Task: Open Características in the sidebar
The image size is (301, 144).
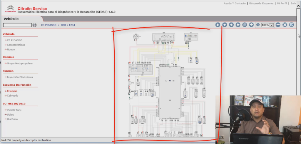Action: (x=16, y=45)
